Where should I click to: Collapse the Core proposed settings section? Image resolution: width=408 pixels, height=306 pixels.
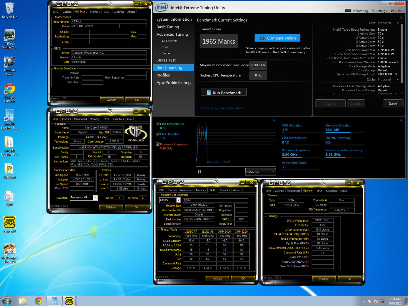coord(398,23)
